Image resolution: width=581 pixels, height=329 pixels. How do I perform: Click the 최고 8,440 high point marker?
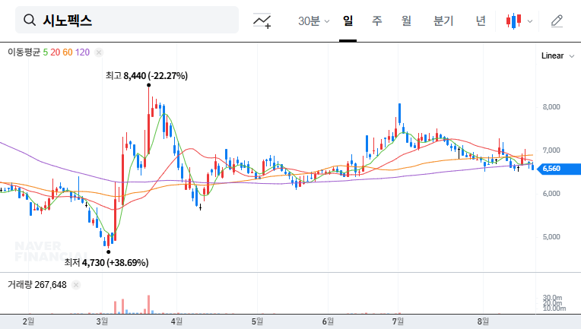click(x=147, y=84)
